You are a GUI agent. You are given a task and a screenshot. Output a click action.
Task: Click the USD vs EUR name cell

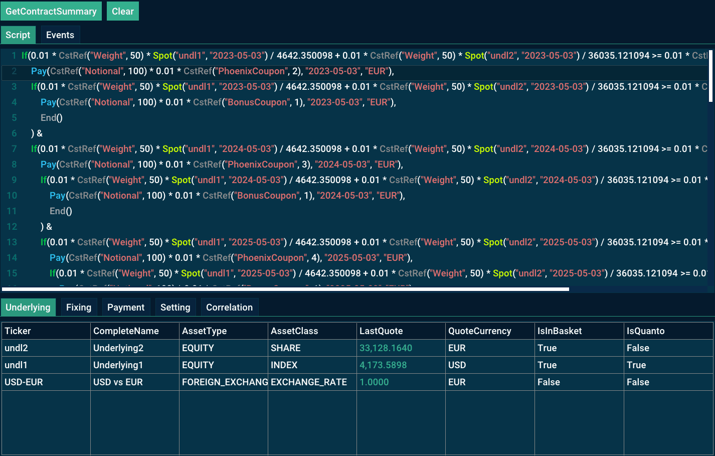(x=135, y=382)
